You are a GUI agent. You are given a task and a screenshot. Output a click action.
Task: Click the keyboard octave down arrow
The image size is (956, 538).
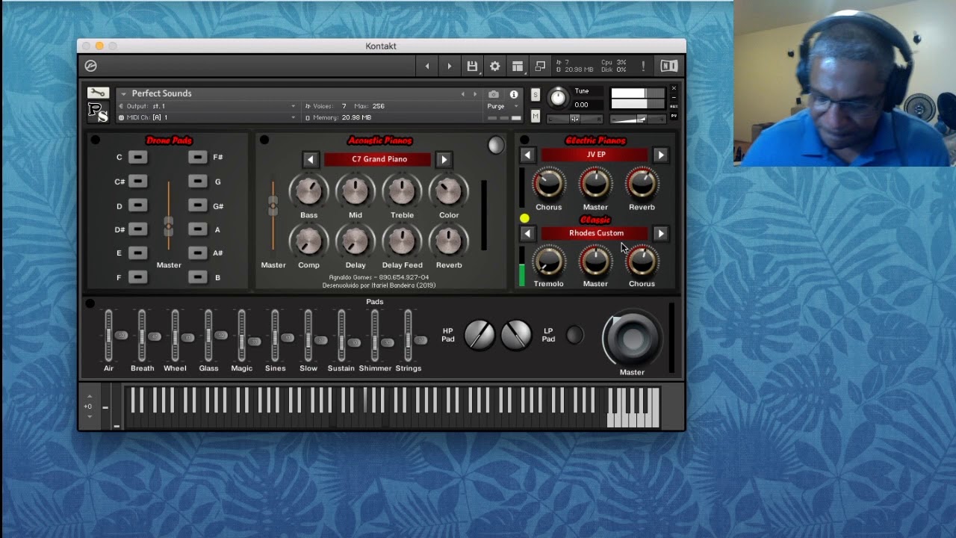pyautogui.click(x=90, y=416)
